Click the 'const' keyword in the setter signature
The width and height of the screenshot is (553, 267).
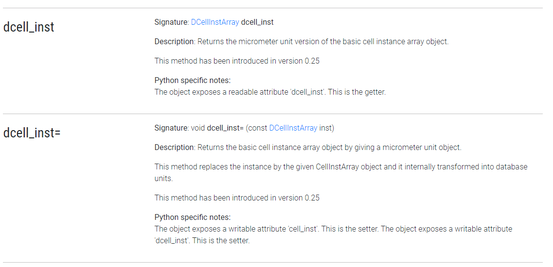258,128
